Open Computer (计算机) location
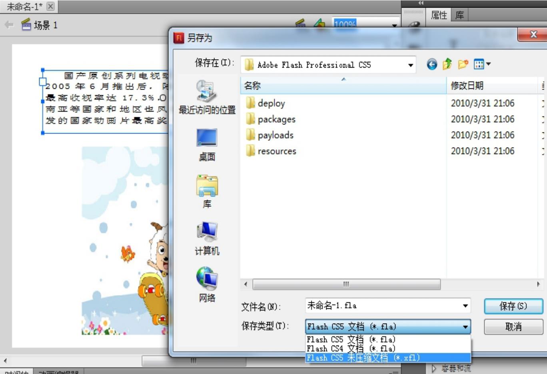Viewport: 547px width, 374px height. pos(207,239)
